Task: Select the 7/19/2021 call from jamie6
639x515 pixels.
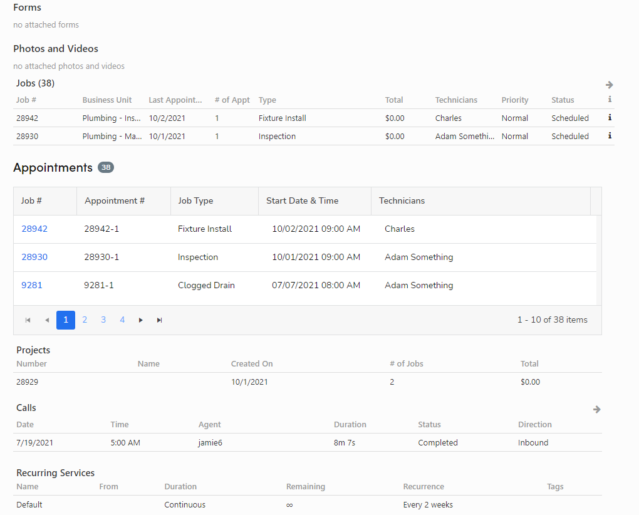Action: click(x=251, y=442)
